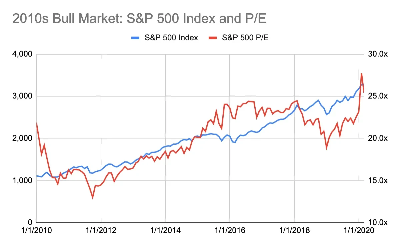Click the 15.0x right axis label
The width and height of the screenshot is (400, 247).
(x=378, y=180)
